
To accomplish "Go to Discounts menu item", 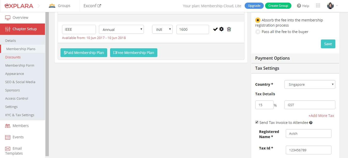I will [x=13, y=57].
